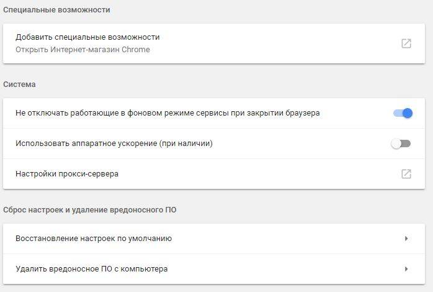Expand the remove malware arrow
Viewport: 433px width, 292px height.
tap(406, 269)
